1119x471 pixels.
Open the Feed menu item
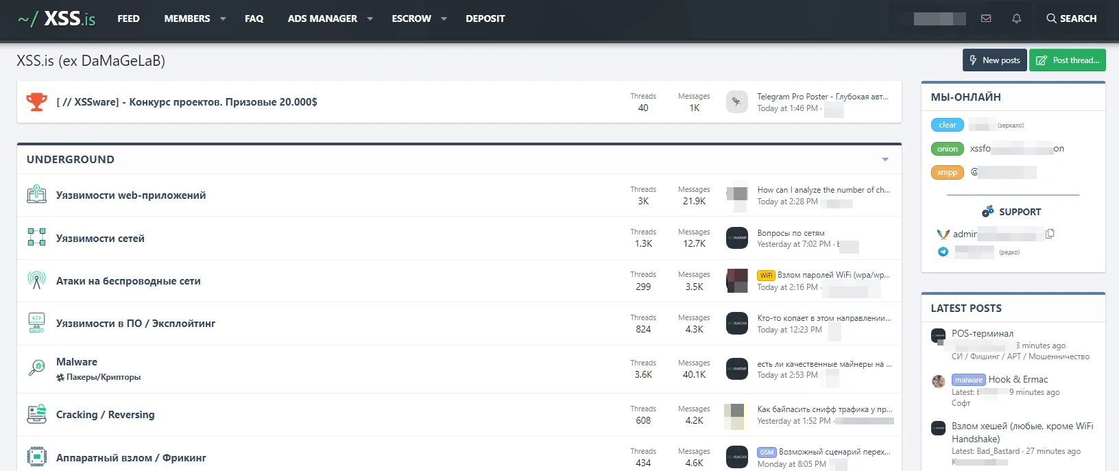click(x=128, y=19)
